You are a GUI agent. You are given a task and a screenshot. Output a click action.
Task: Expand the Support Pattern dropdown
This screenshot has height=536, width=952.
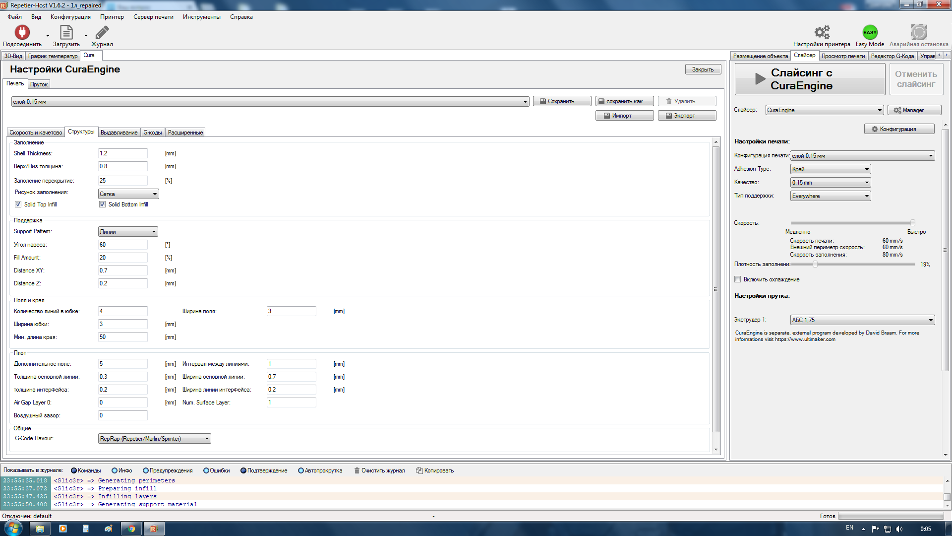pos(128,232)
